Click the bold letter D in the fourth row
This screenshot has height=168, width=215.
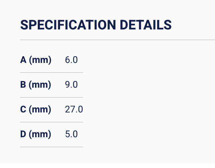tap(23, 135)
